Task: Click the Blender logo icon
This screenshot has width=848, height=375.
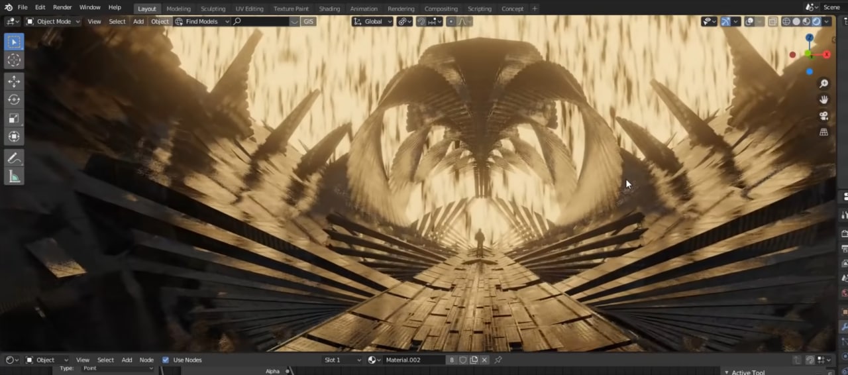Action: click(x=8, y=7)
